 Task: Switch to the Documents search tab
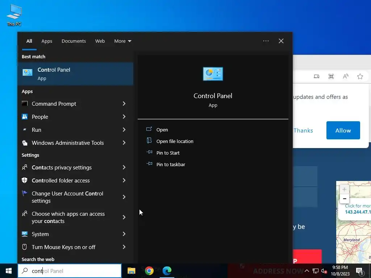pyautogui.click(x=74, y=41)
